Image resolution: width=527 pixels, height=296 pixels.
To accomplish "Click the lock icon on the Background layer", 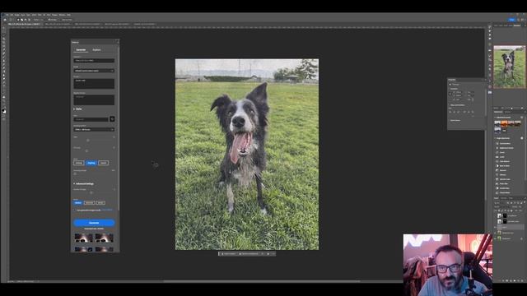I will (521, 238).
